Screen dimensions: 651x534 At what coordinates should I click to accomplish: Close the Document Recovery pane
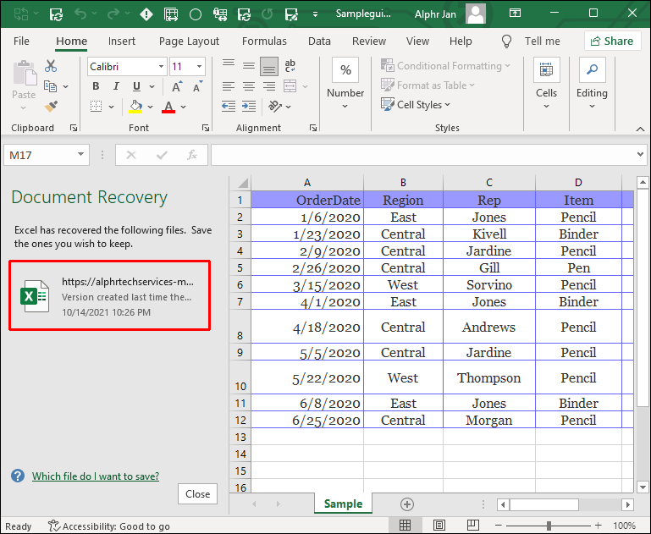click(x=197, y=494)
